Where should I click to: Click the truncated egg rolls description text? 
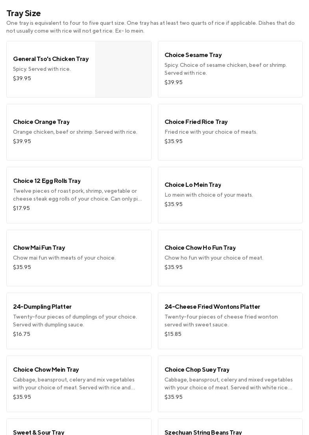77,195
